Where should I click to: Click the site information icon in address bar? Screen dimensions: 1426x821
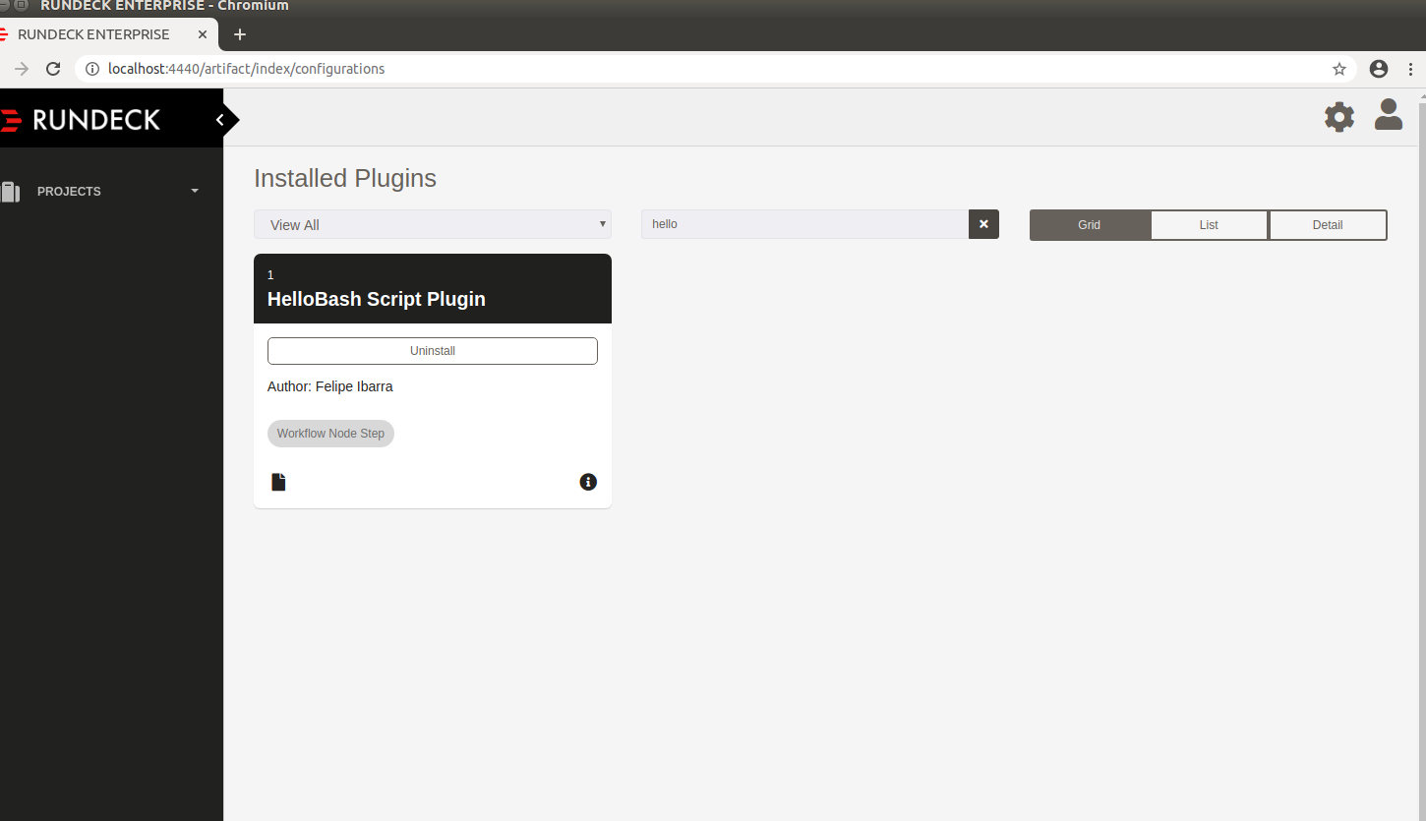coord(91,69)
